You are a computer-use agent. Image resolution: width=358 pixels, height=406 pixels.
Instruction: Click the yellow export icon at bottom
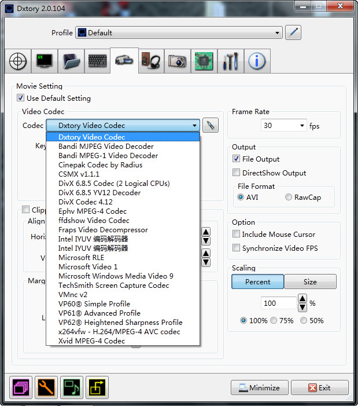97,387
